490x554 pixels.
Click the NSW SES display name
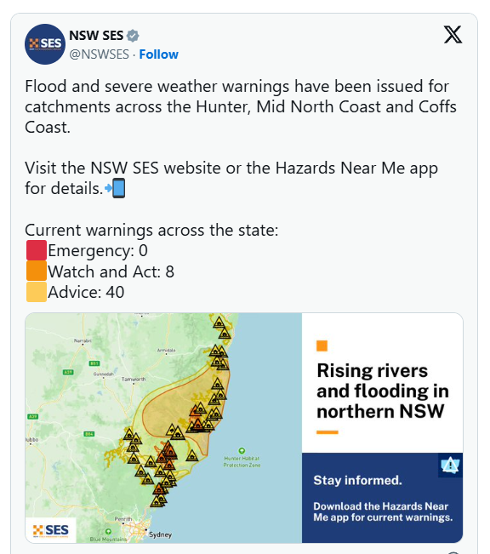[96, 36]
